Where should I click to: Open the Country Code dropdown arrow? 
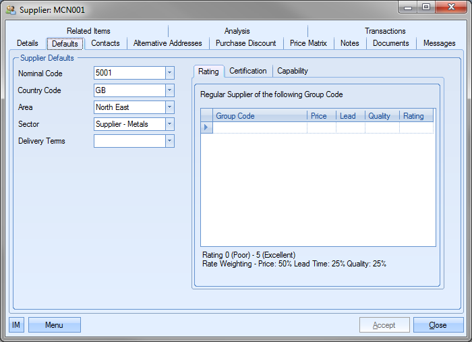[169, 90]
